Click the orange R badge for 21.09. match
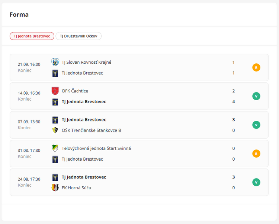Viewport: 279px width, 224px height. 256,67
